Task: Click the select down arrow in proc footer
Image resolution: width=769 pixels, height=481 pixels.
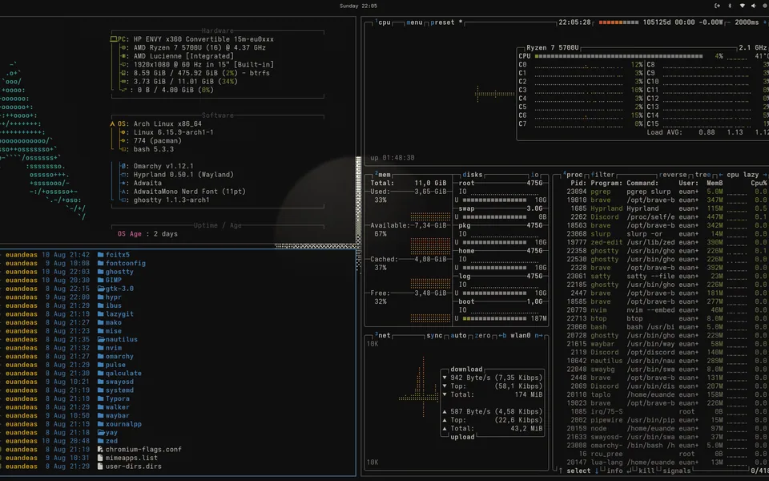Action: pos(596,471)
